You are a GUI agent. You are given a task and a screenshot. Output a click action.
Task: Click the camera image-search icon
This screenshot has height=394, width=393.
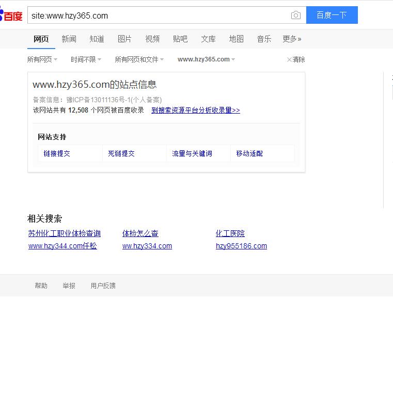tap(296, 15)
